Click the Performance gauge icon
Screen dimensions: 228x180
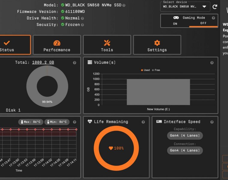click(57, 43)
